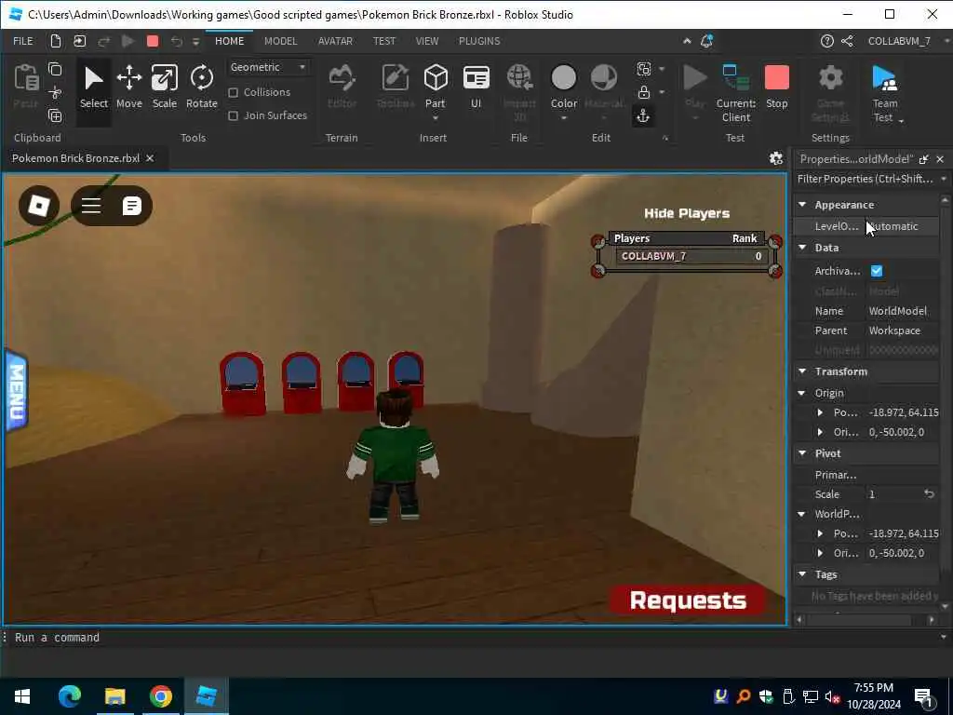Open the help question mark icon
Screen dimensions: 953x715
826,41
